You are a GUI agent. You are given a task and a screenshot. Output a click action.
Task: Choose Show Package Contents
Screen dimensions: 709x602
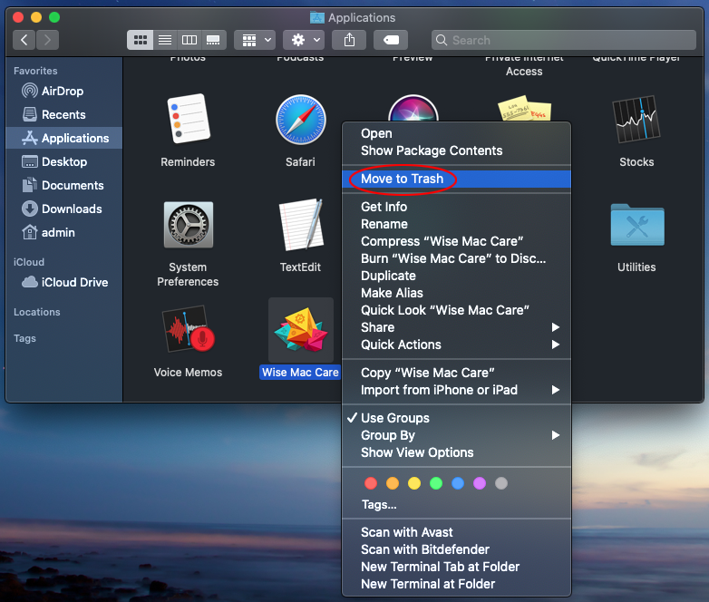point(457,150)
